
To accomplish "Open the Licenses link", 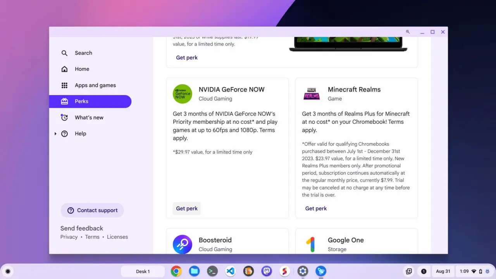I will pyautogui.click(x=117, y=237).
